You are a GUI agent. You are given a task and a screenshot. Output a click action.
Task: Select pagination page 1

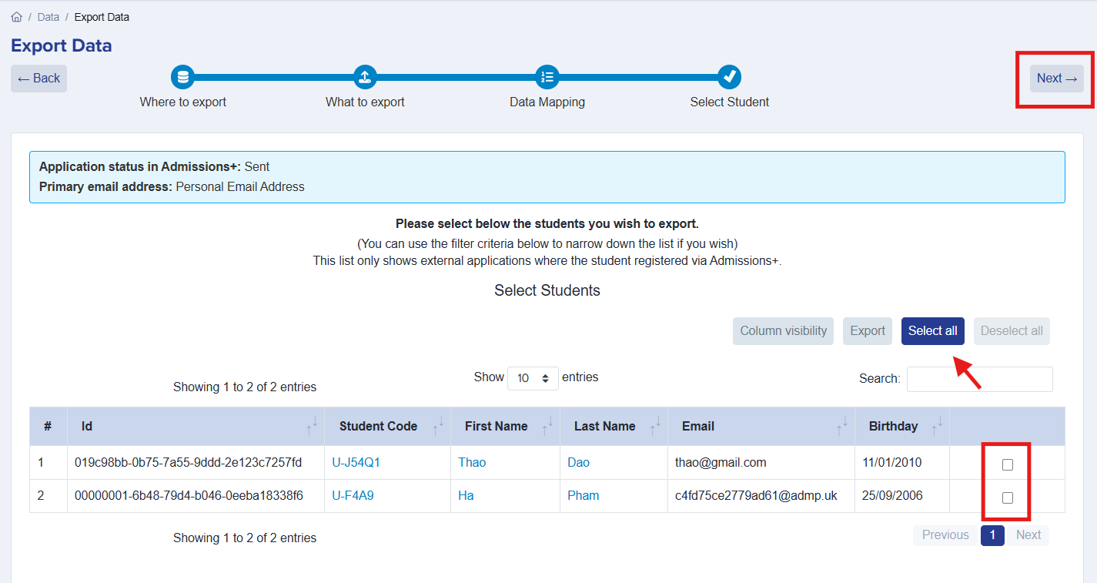pos(992,535)
